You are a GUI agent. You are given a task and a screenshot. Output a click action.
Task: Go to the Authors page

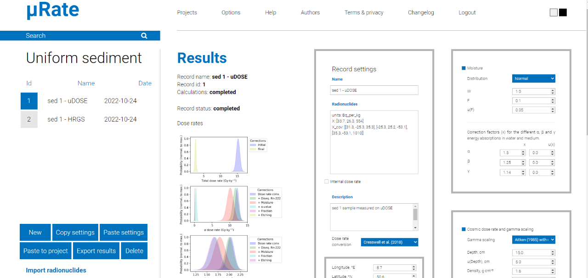coord(310,12)
